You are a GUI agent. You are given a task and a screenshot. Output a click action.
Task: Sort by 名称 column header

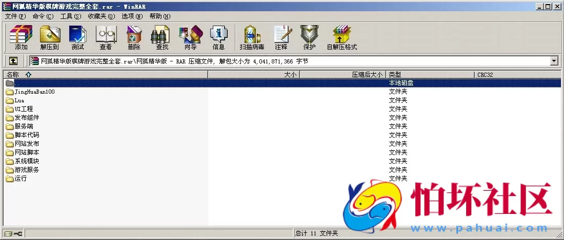[106, 75]
